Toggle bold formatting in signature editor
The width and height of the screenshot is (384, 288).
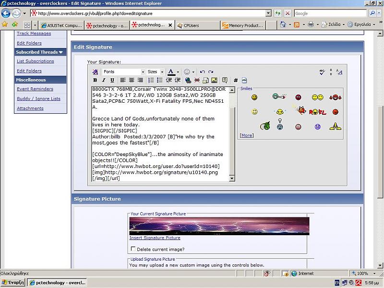coord(95,80)
